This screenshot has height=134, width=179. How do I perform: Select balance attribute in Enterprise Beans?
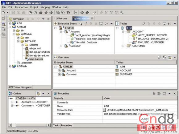click(93, 39)
